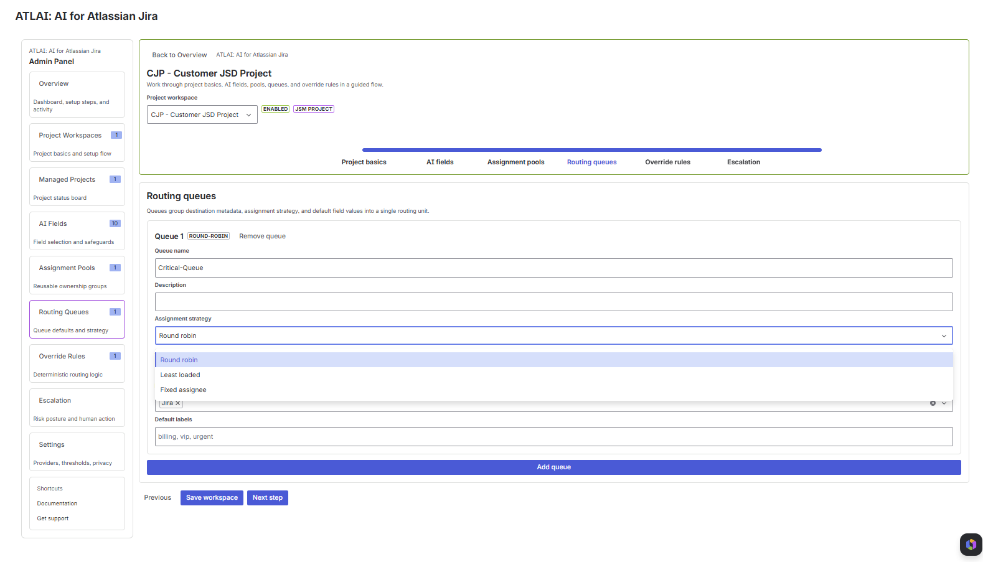Click the ENABLED status badge
983x562 pixels.
click(x=275, y=109)
